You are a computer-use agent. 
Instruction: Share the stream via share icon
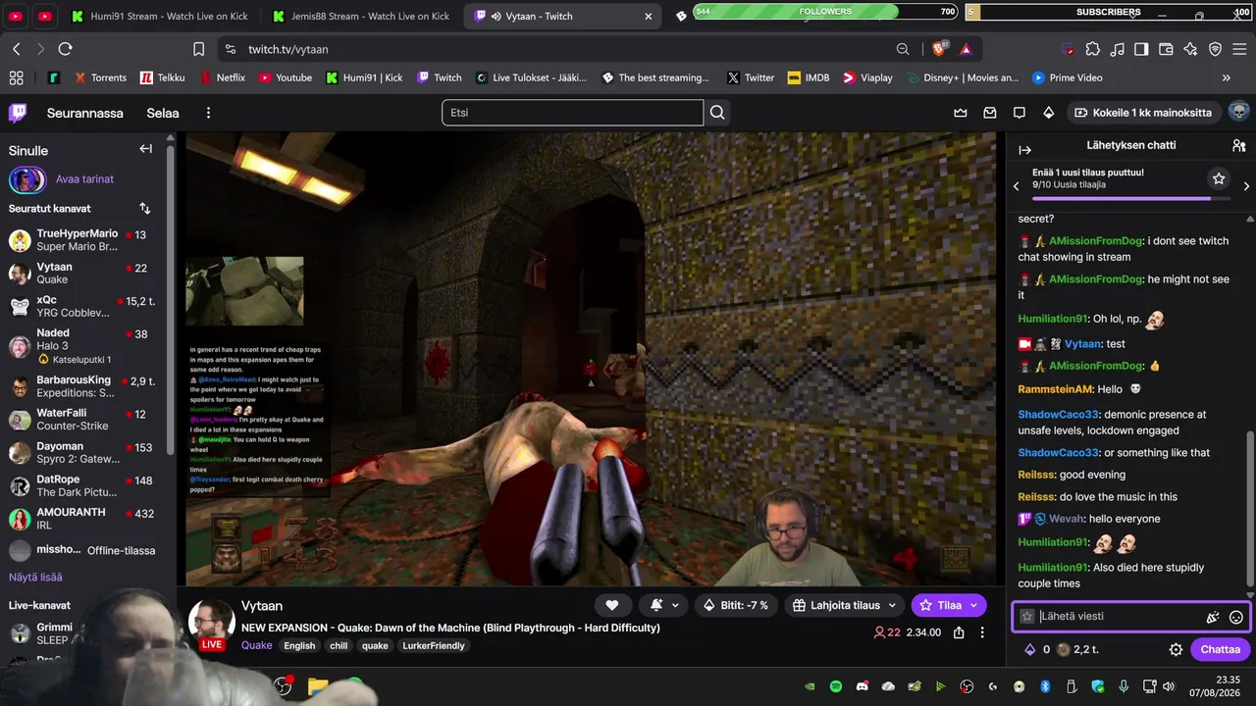pos(958,632)
